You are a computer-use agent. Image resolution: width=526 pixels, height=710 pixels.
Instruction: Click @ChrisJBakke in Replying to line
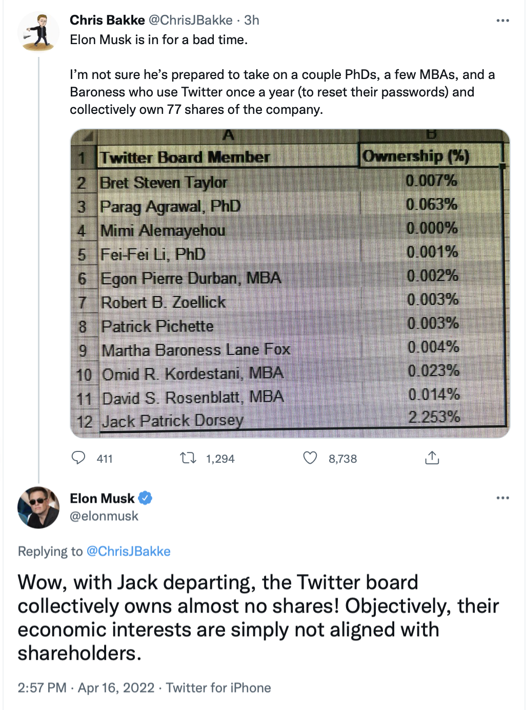point(129,551)
